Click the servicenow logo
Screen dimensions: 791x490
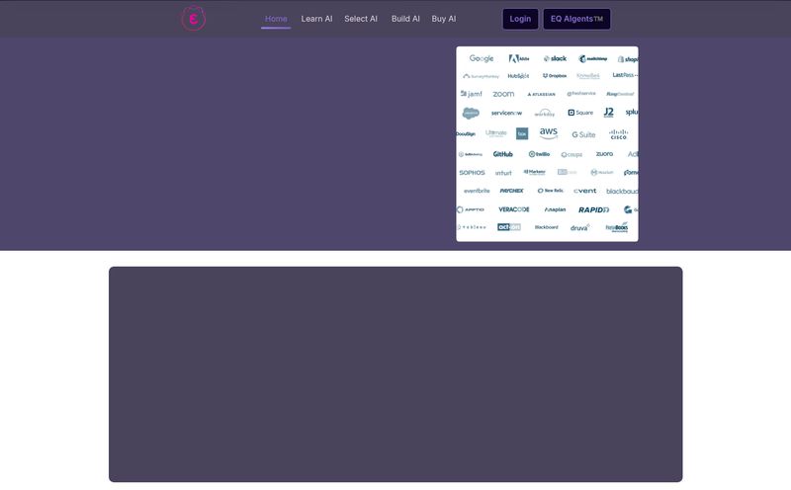coord(506,113)
